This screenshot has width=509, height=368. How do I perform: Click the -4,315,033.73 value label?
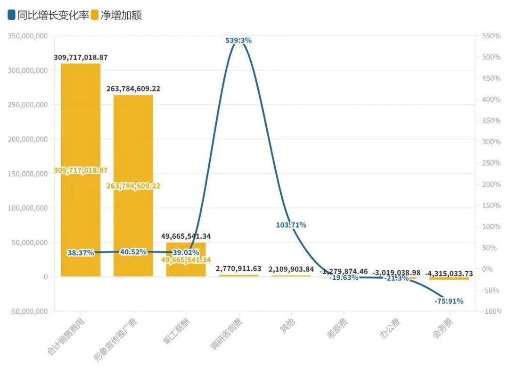449,274
